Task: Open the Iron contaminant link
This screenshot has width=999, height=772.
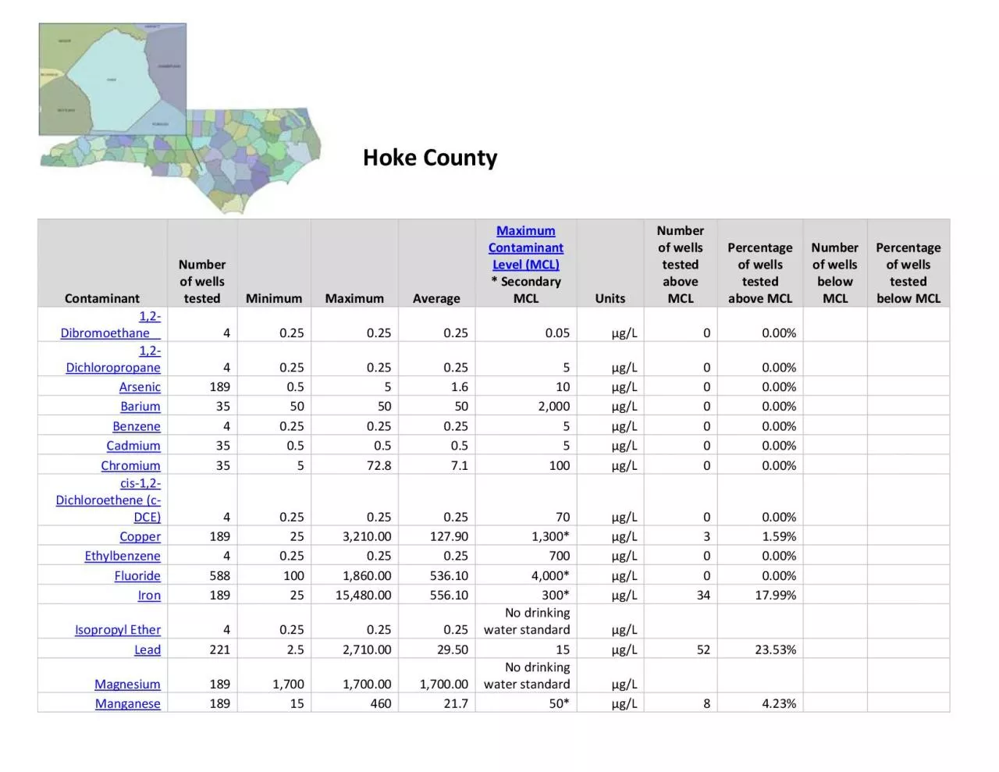Action: (x=149, y=595)
